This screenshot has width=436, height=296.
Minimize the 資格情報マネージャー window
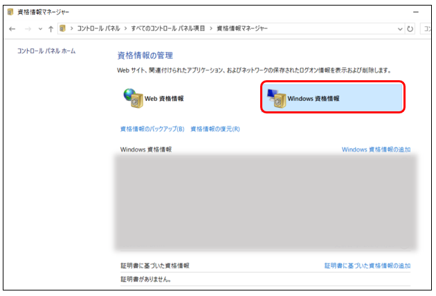coord(416,12)
